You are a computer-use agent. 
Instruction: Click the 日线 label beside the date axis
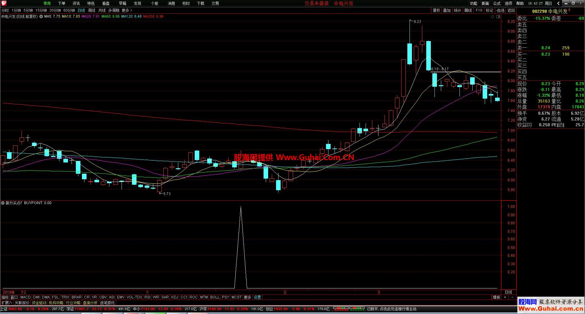509,292
